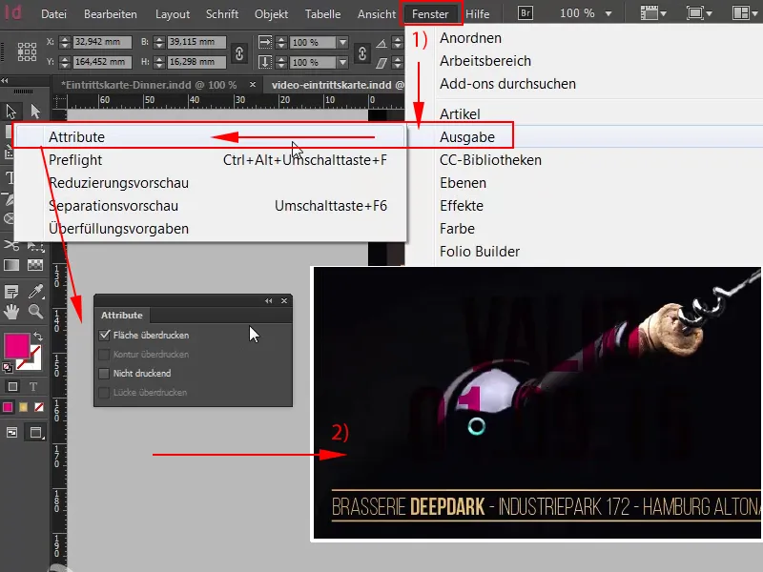Select the Scissors tool
Viewport: 763px width, 572px height.
tap(11, 246)
